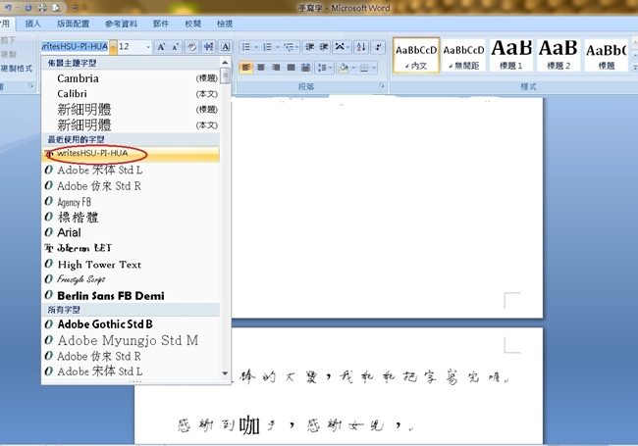Viewport: 638px width, 446px height.
Task: Click the Character Border icon
Action: click(226, 47)
